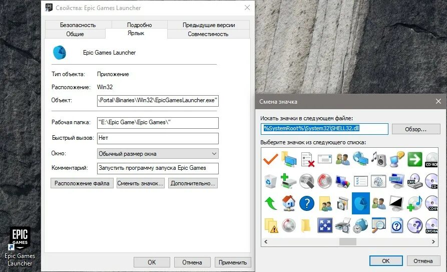This screenshot has height=272, width=447.
Task: Pick the CD-RW disc icon
Action: (431, 203)
